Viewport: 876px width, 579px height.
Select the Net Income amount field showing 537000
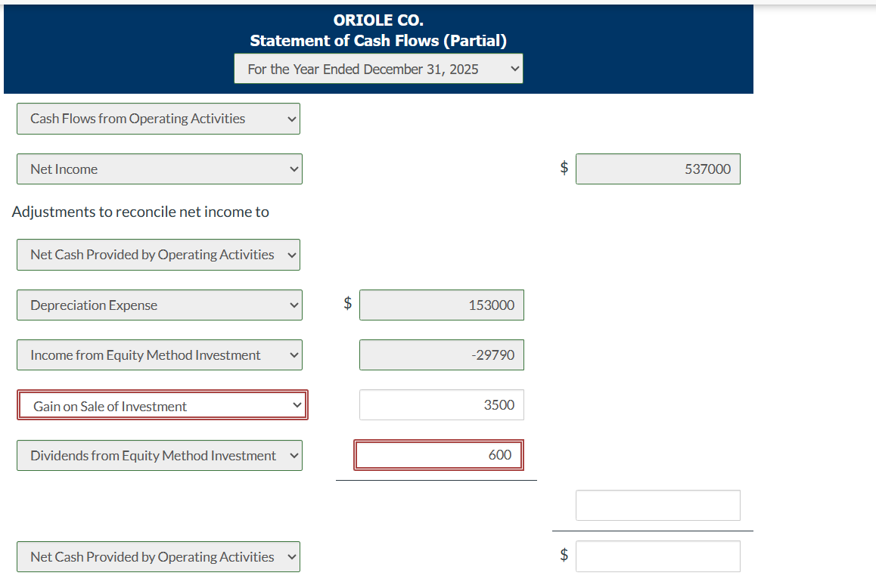pyautogui.click(x=657, y=169)
